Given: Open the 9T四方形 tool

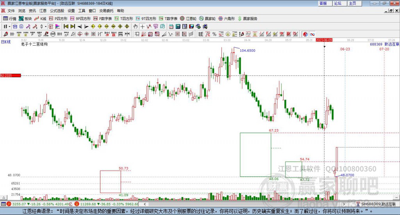Looking at the screenshot, I should (x=146, y=19).
